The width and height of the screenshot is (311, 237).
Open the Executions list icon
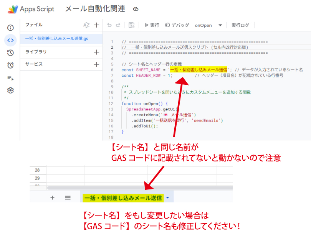pyautogui.click(x=10, y=78)
